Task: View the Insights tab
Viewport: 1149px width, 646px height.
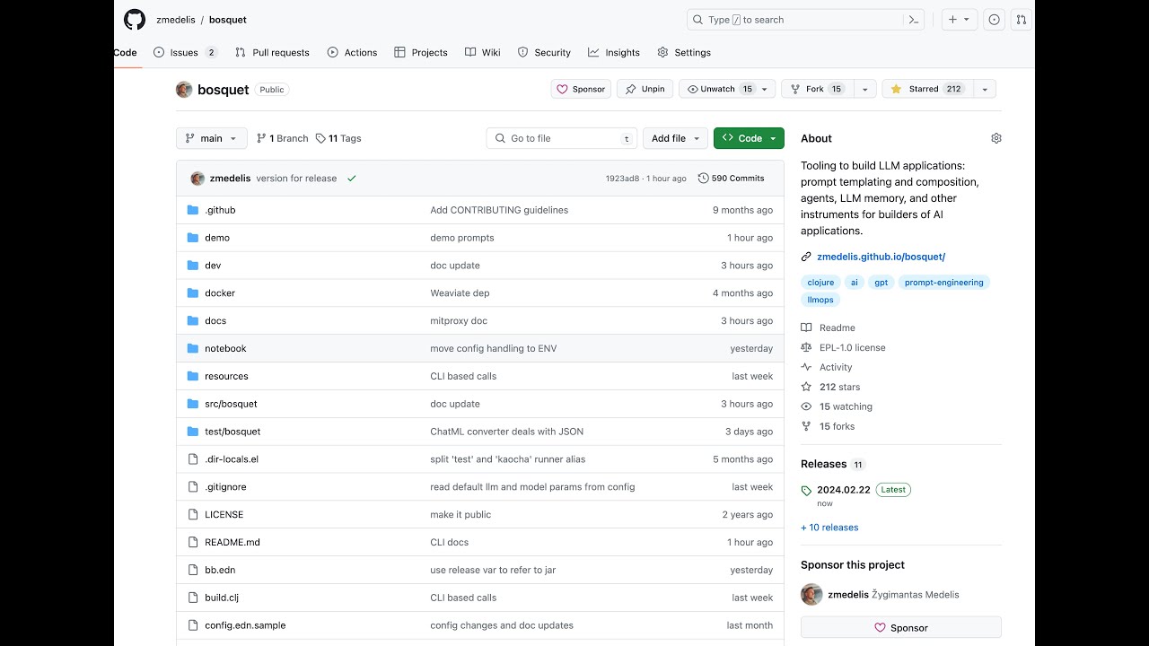Action: pyautogui.click(x=614, y=53)
